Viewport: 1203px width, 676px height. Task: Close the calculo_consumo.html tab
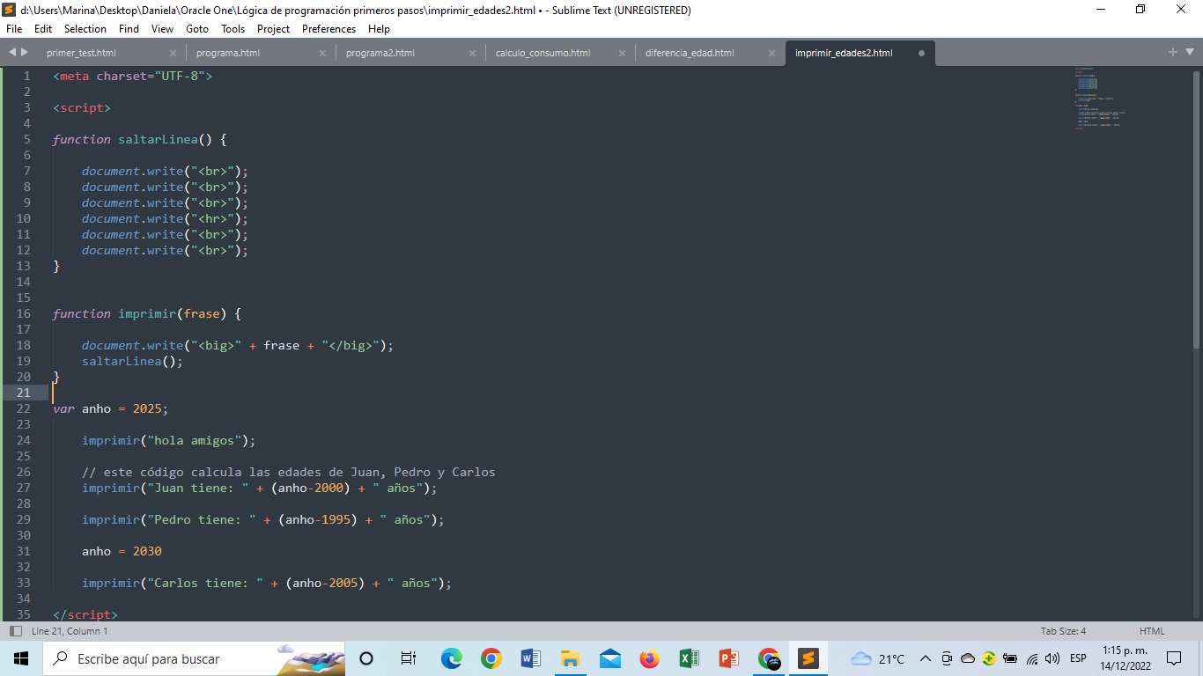622,53
